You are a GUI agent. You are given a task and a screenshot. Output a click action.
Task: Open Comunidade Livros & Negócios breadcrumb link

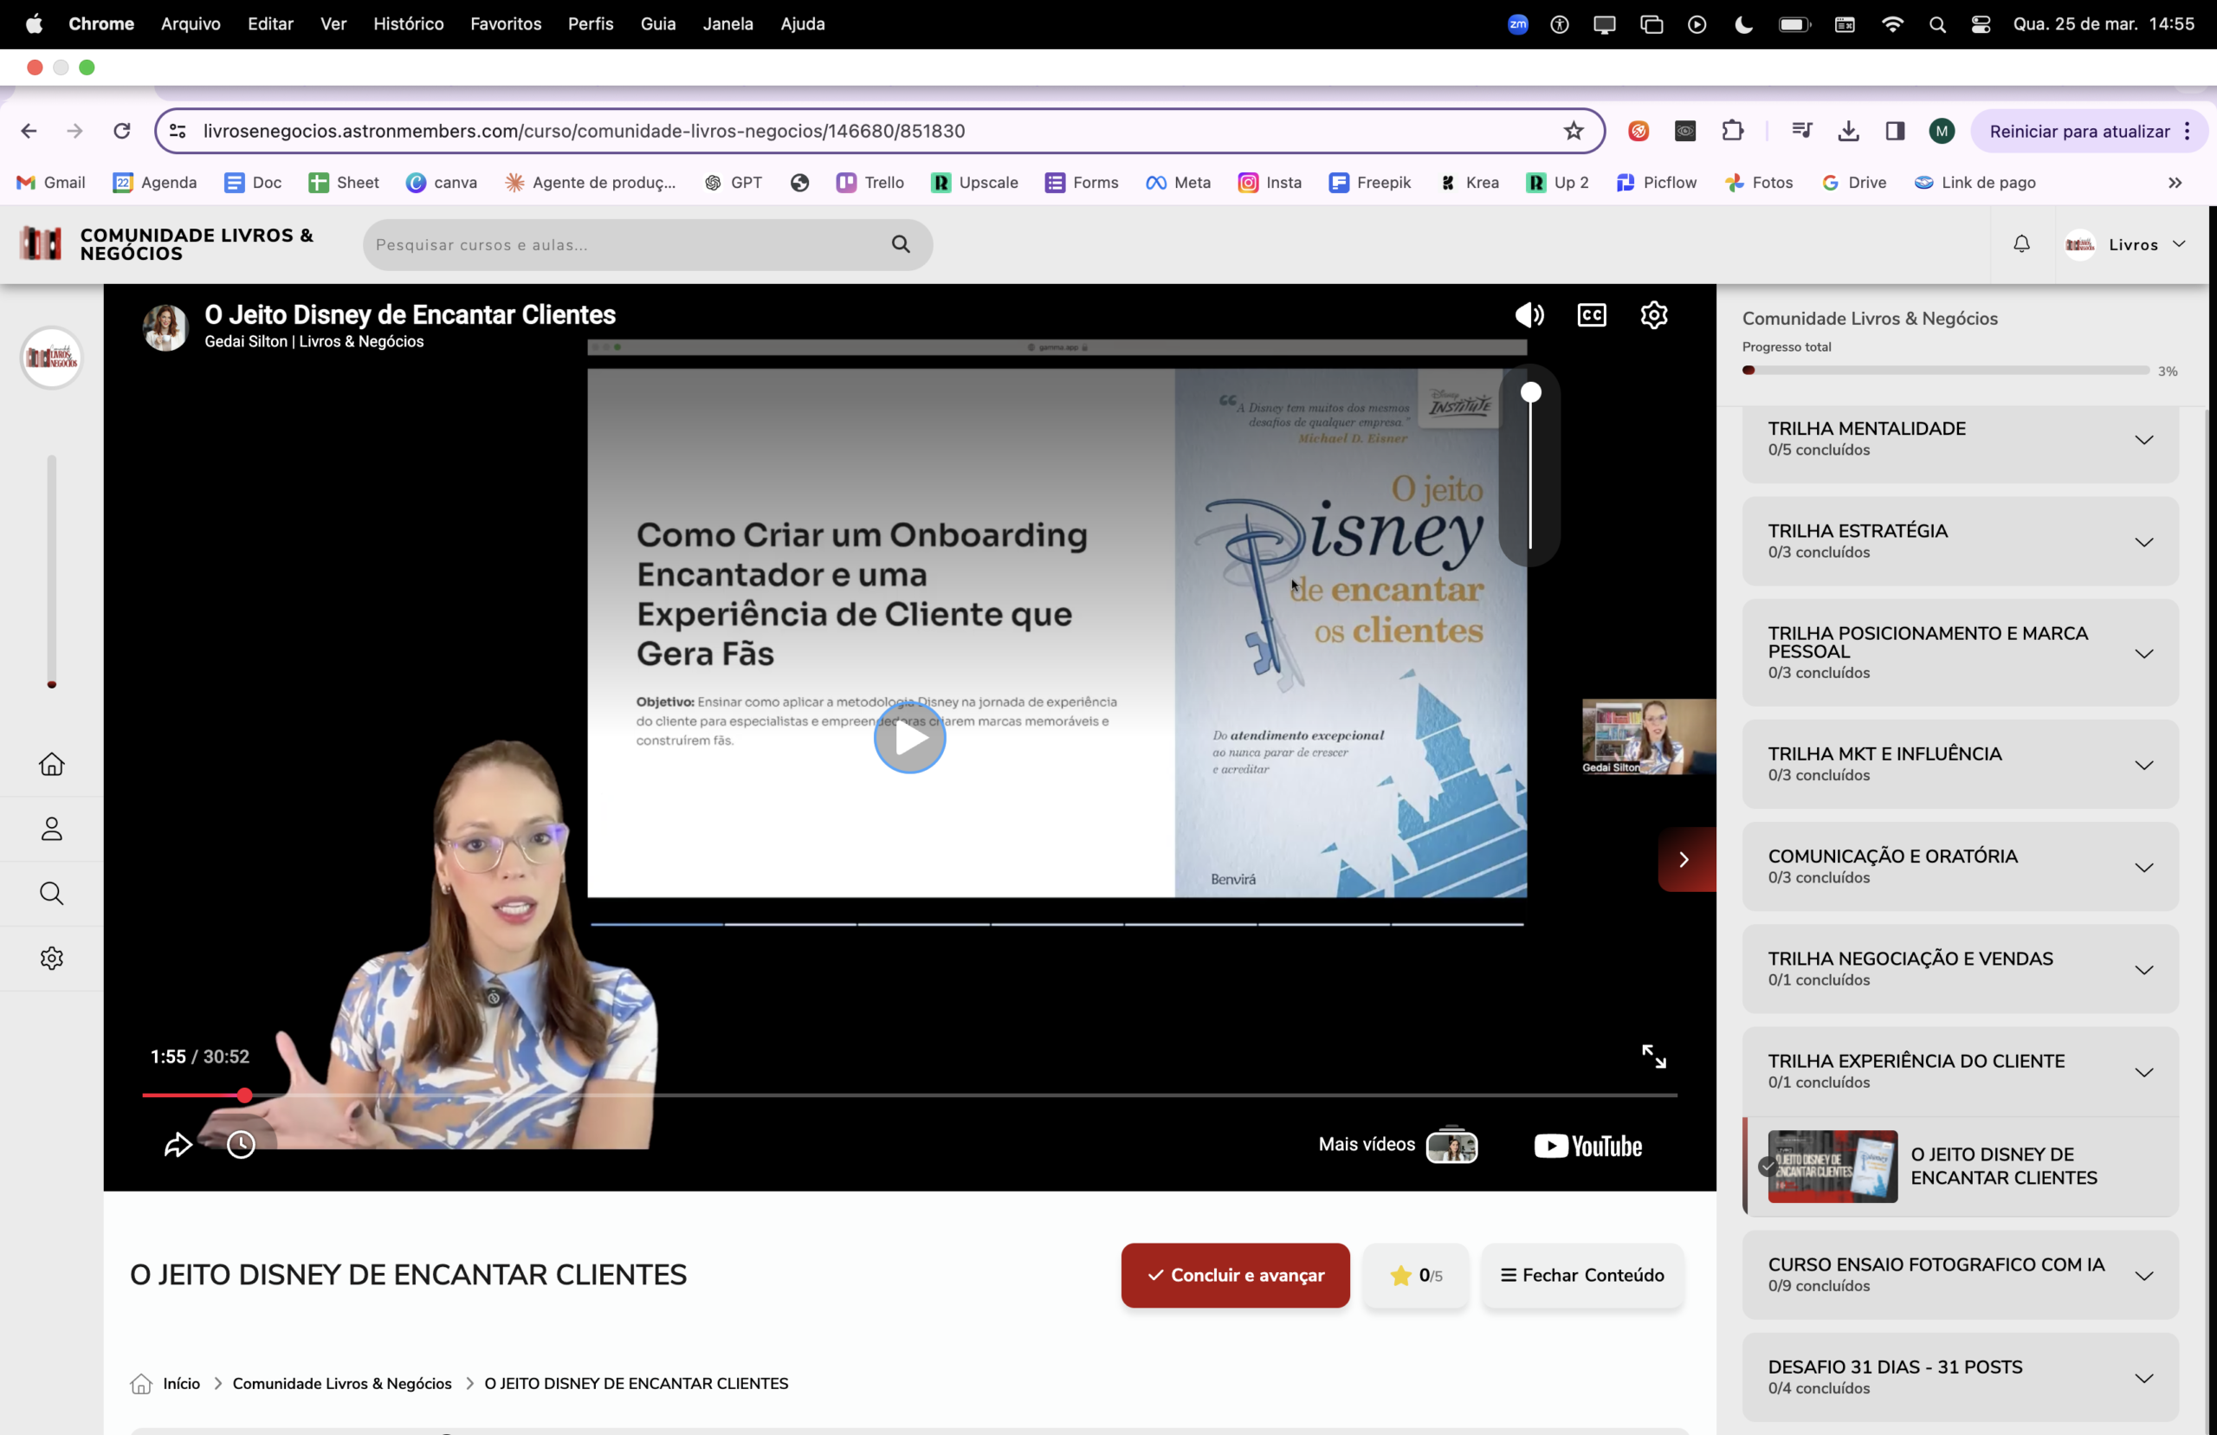(x=342, y=1384)
